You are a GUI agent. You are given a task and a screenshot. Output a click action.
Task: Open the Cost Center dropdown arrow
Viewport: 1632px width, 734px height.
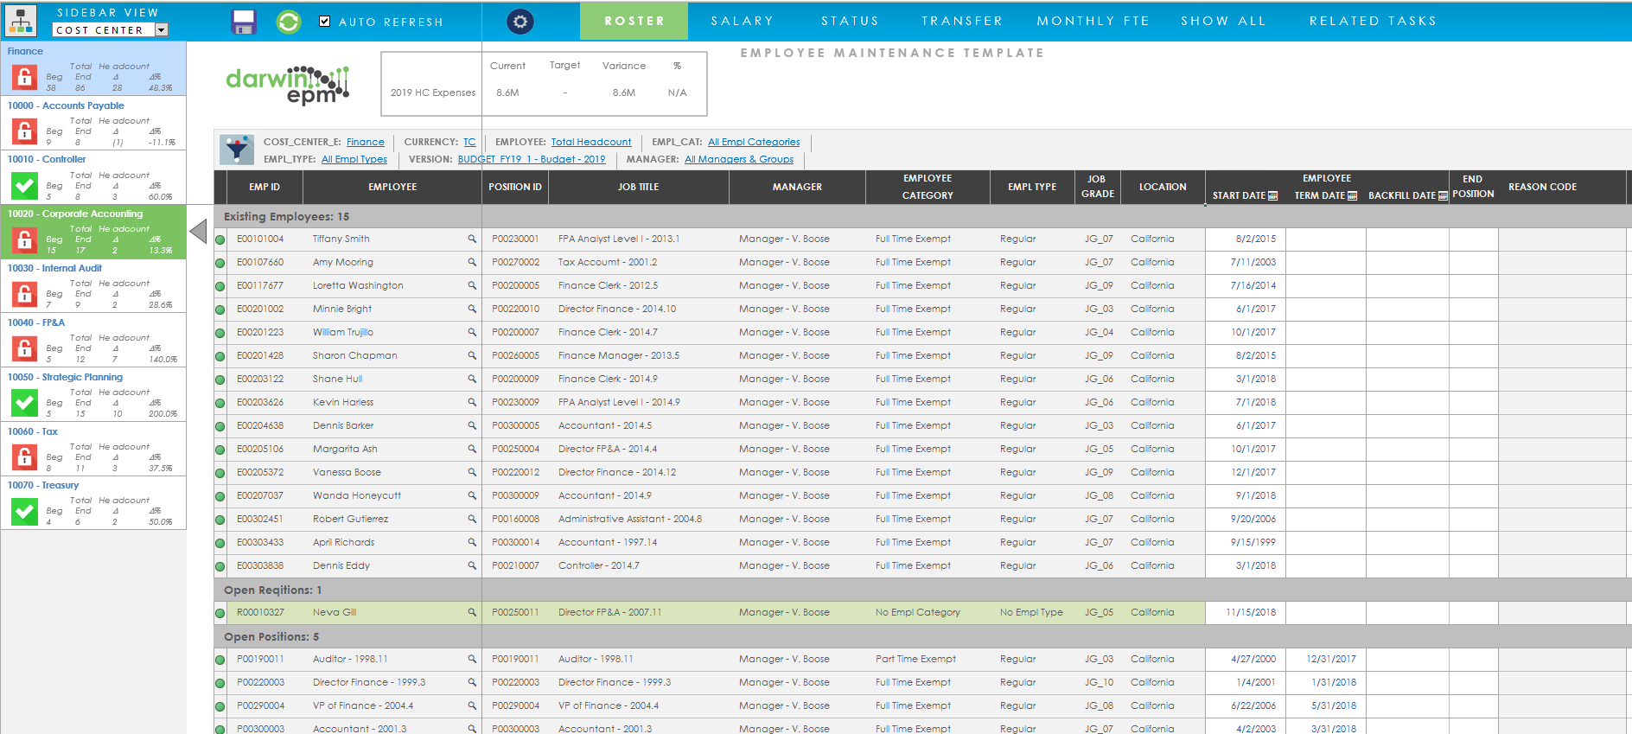[161, 30]
